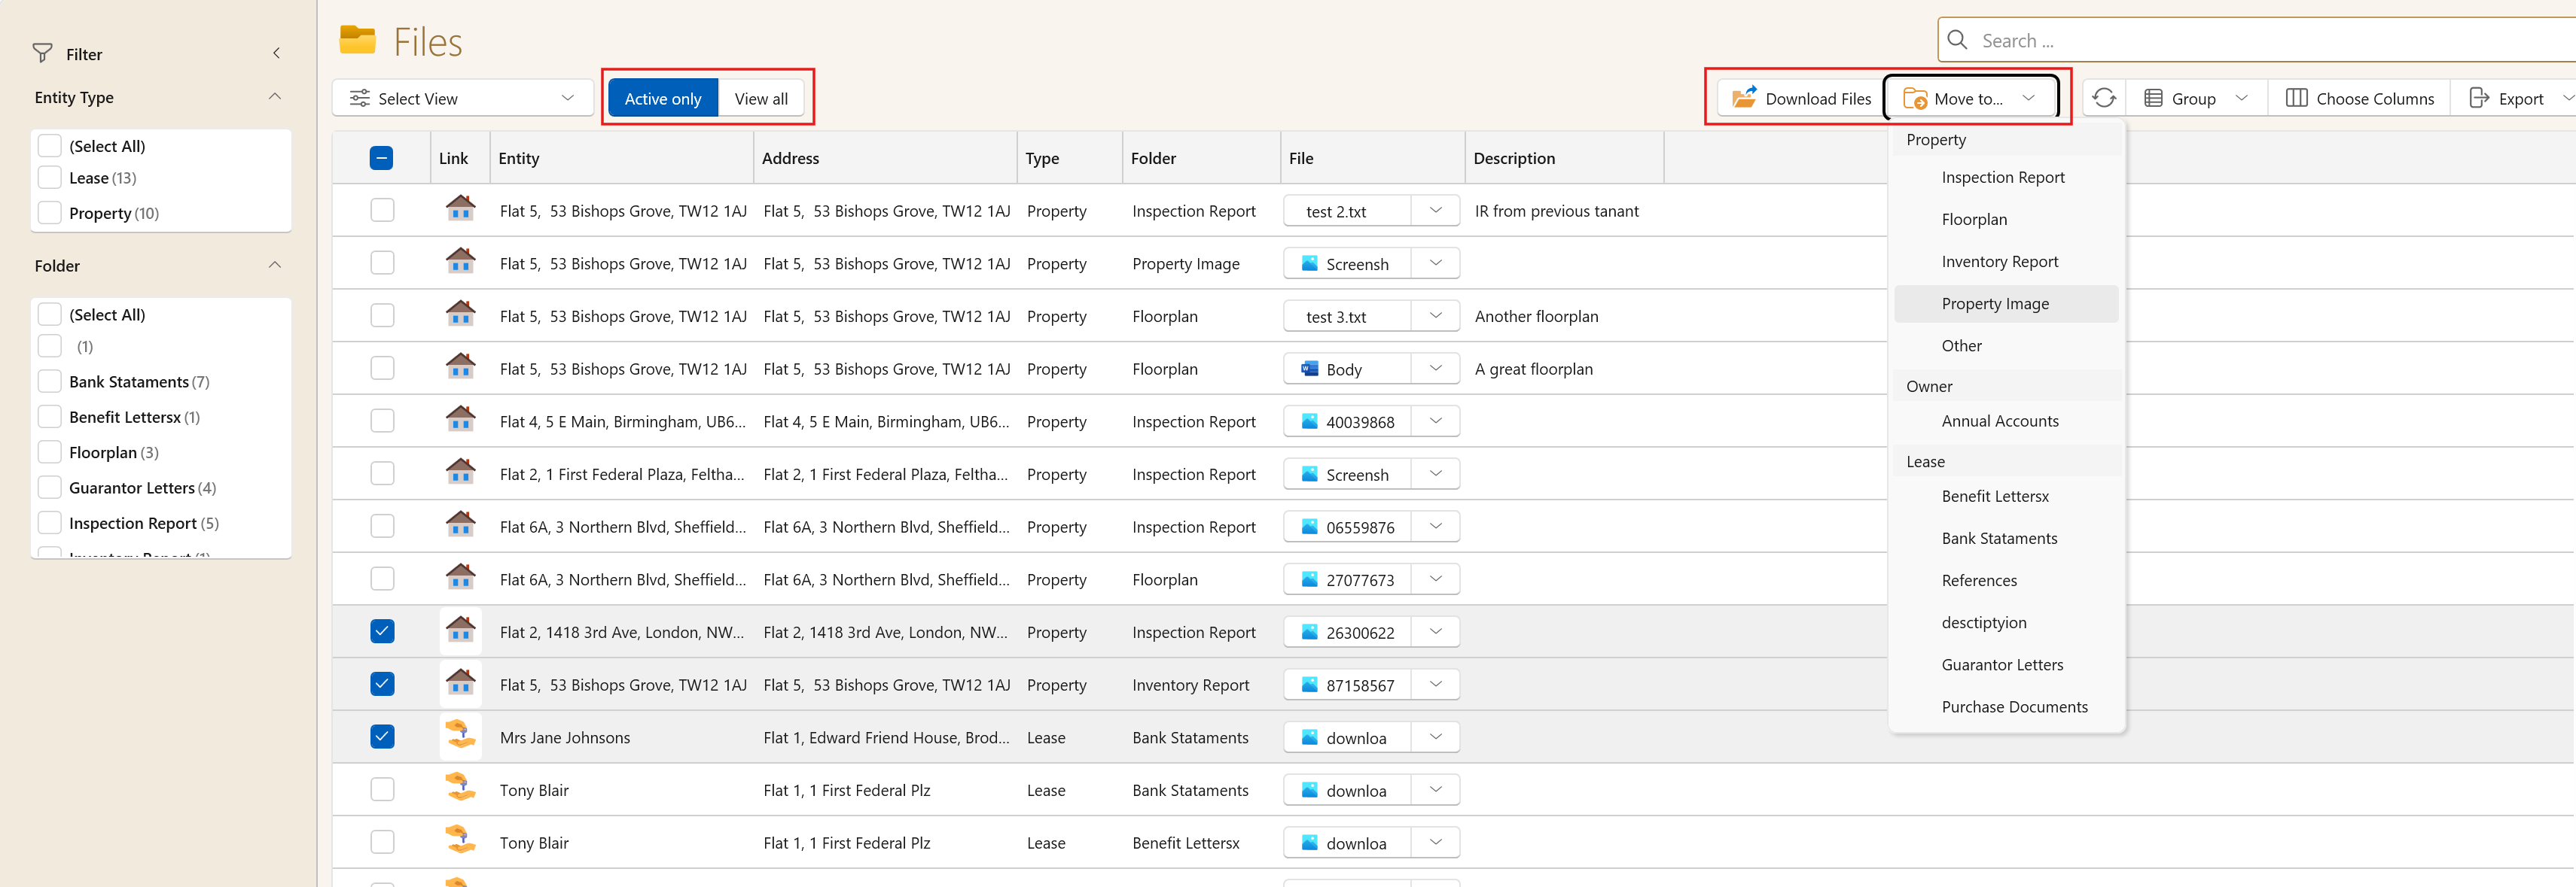This screenshot has width=2576, height=887.
Task: Uncheck the Mrs Jane Johnsons row checkbox
Action: (x=382, y=737)
